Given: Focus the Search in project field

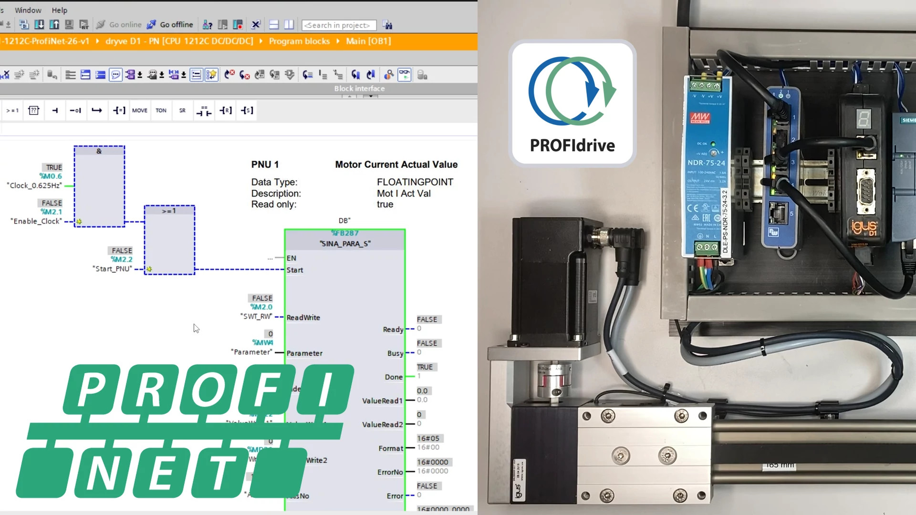Looking at the screenshot, I should click(x=339, y=25).
